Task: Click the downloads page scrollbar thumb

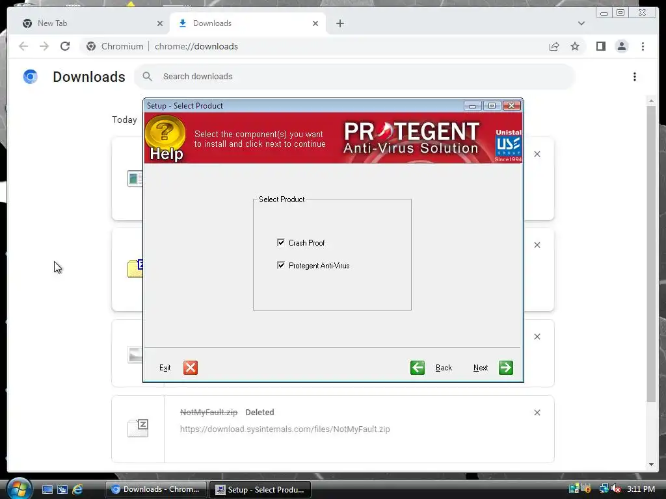Action: pyautogui.click(x=651, y=254)
